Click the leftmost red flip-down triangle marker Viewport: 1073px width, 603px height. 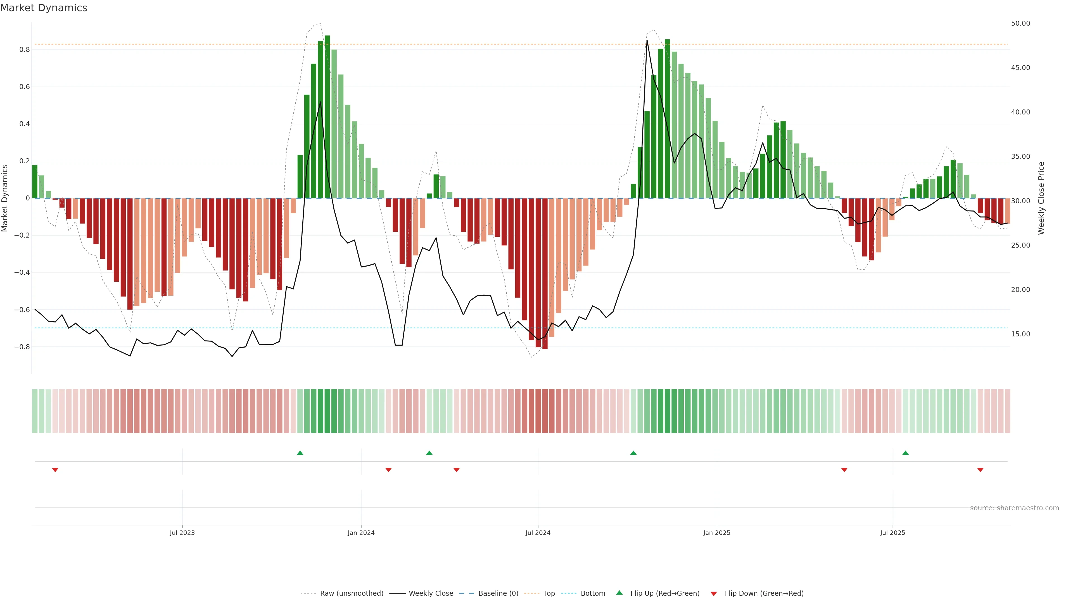click(55, 470)
